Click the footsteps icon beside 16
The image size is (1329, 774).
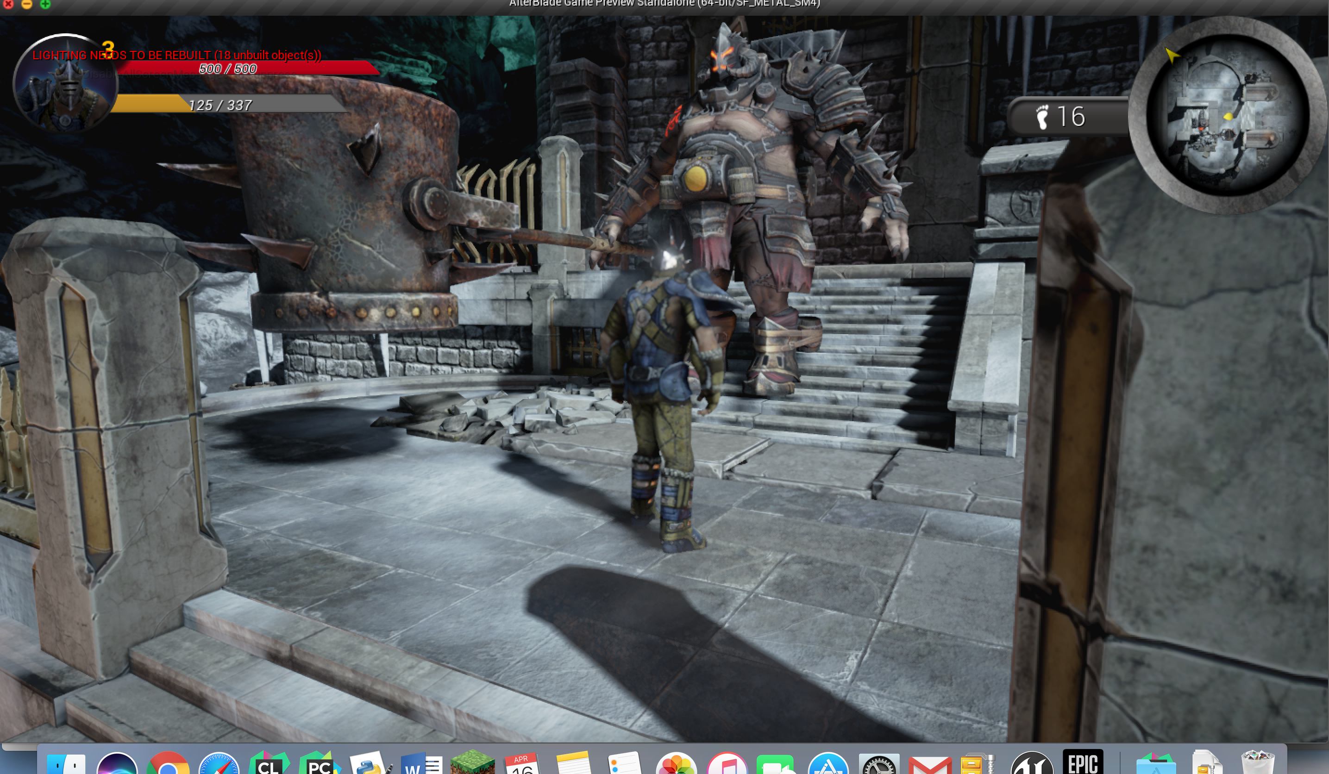1042,117
